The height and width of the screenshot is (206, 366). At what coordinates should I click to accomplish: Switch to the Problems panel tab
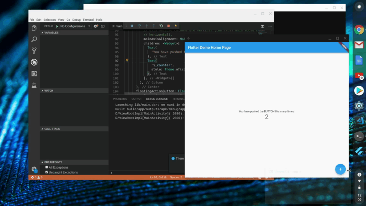(120, 99)
